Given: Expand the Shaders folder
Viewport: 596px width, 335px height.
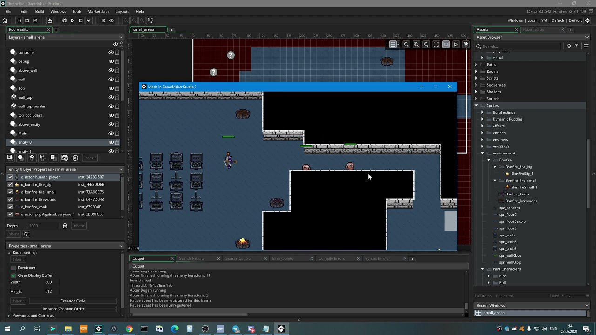Looking at the screenshot, I should [x=476, y=92].
